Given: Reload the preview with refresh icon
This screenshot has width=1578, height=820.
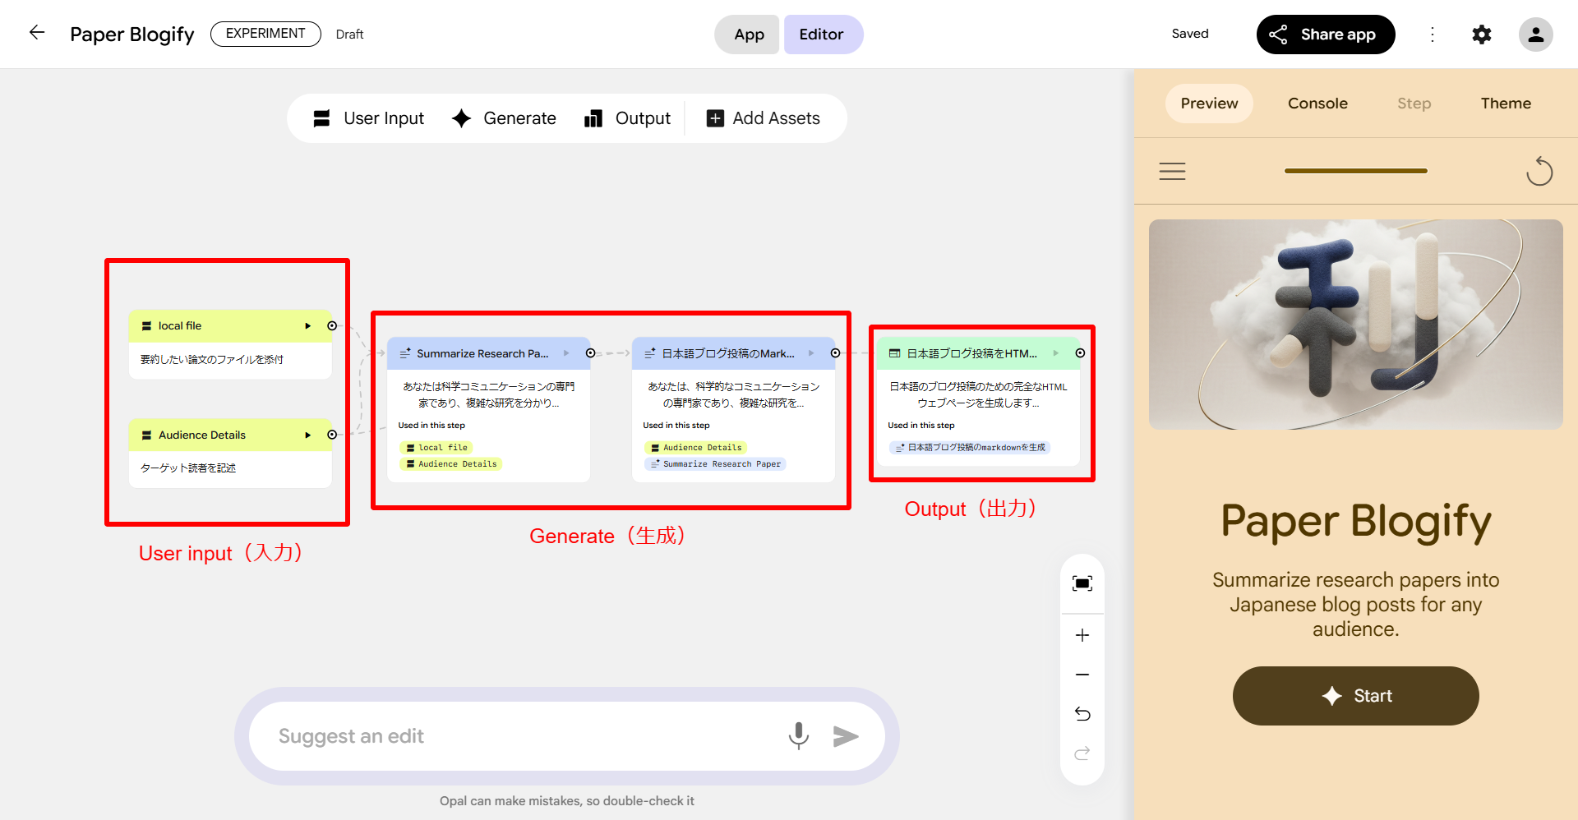Looking at the screenshot, I should click(x=1539, y=171).
